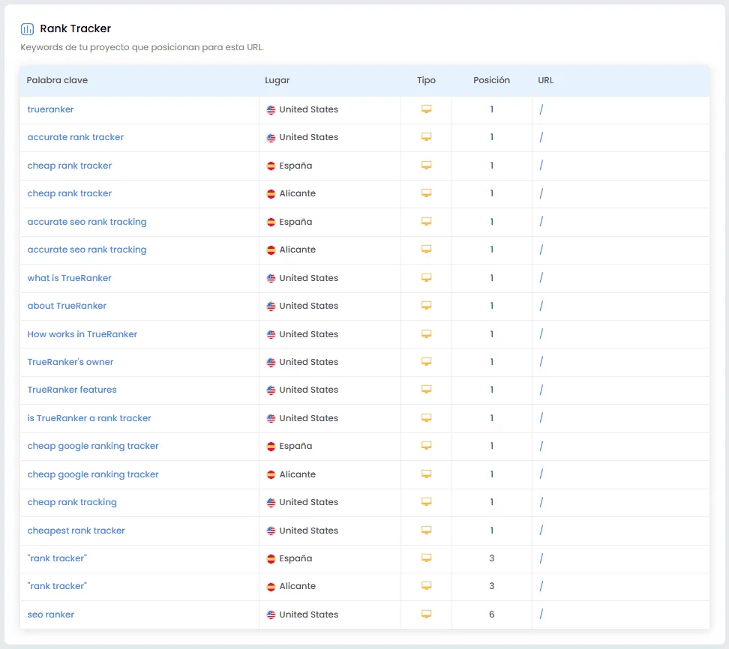729x649 pixels.
Task: Click the Rank Tracker chart icon
Action: coord(28,29)
